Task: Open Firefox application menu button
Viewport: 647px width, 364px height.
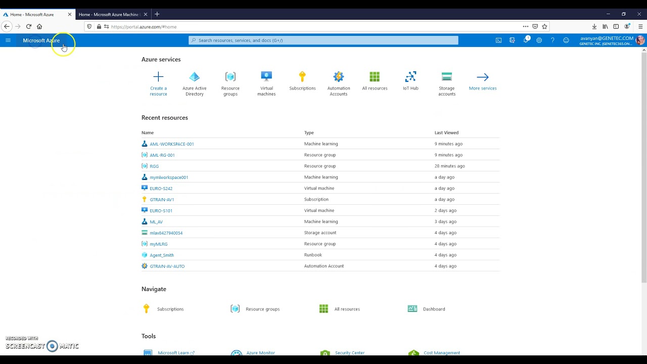Action: (640, 27)
